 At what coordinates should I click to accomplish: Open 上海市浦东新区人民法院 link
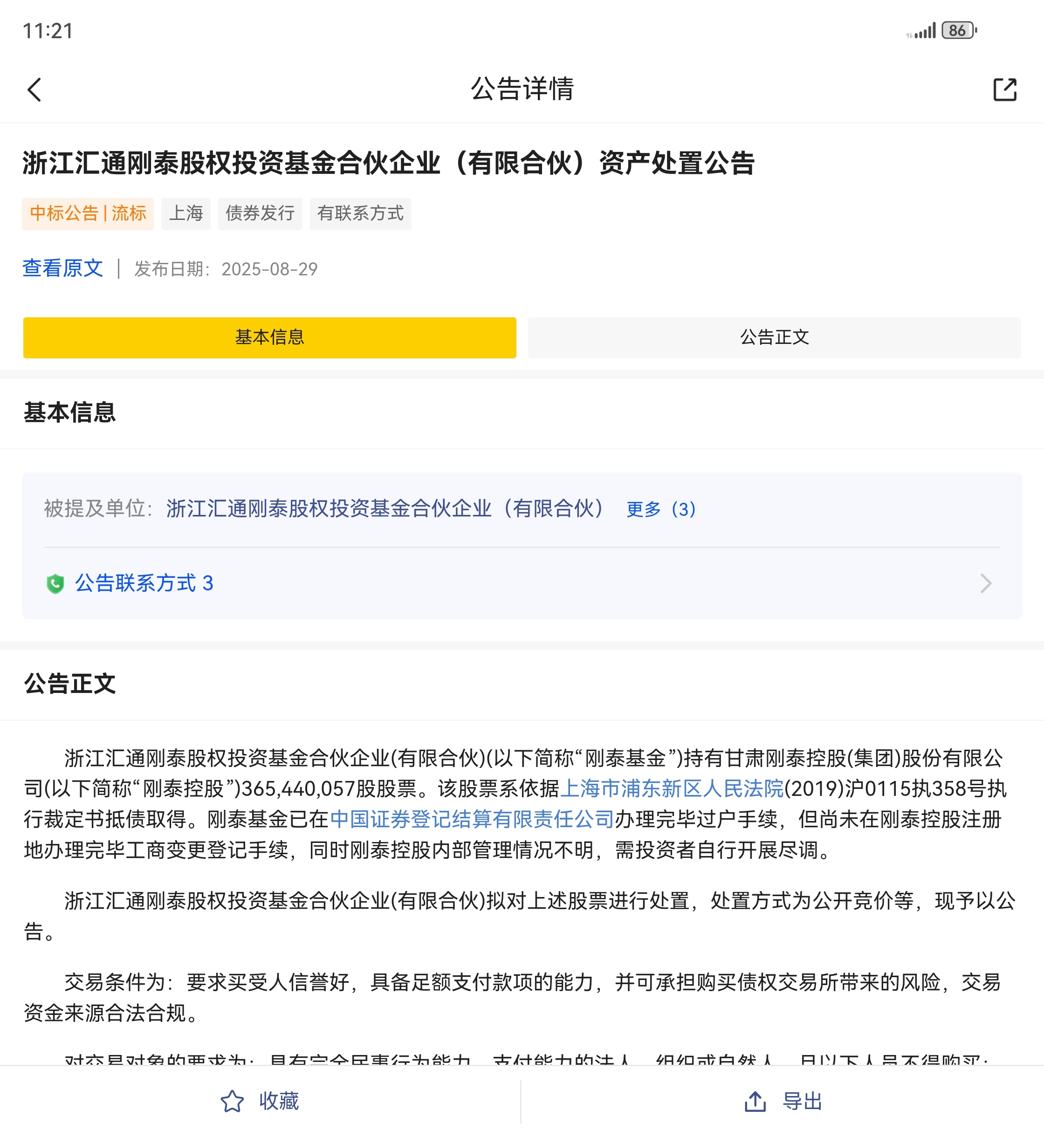click(671, 789)
